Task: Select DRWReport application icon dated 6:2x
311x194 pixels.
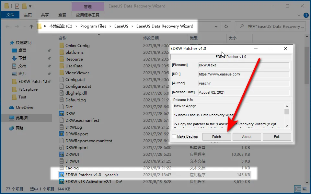Action: coord(62,134)
